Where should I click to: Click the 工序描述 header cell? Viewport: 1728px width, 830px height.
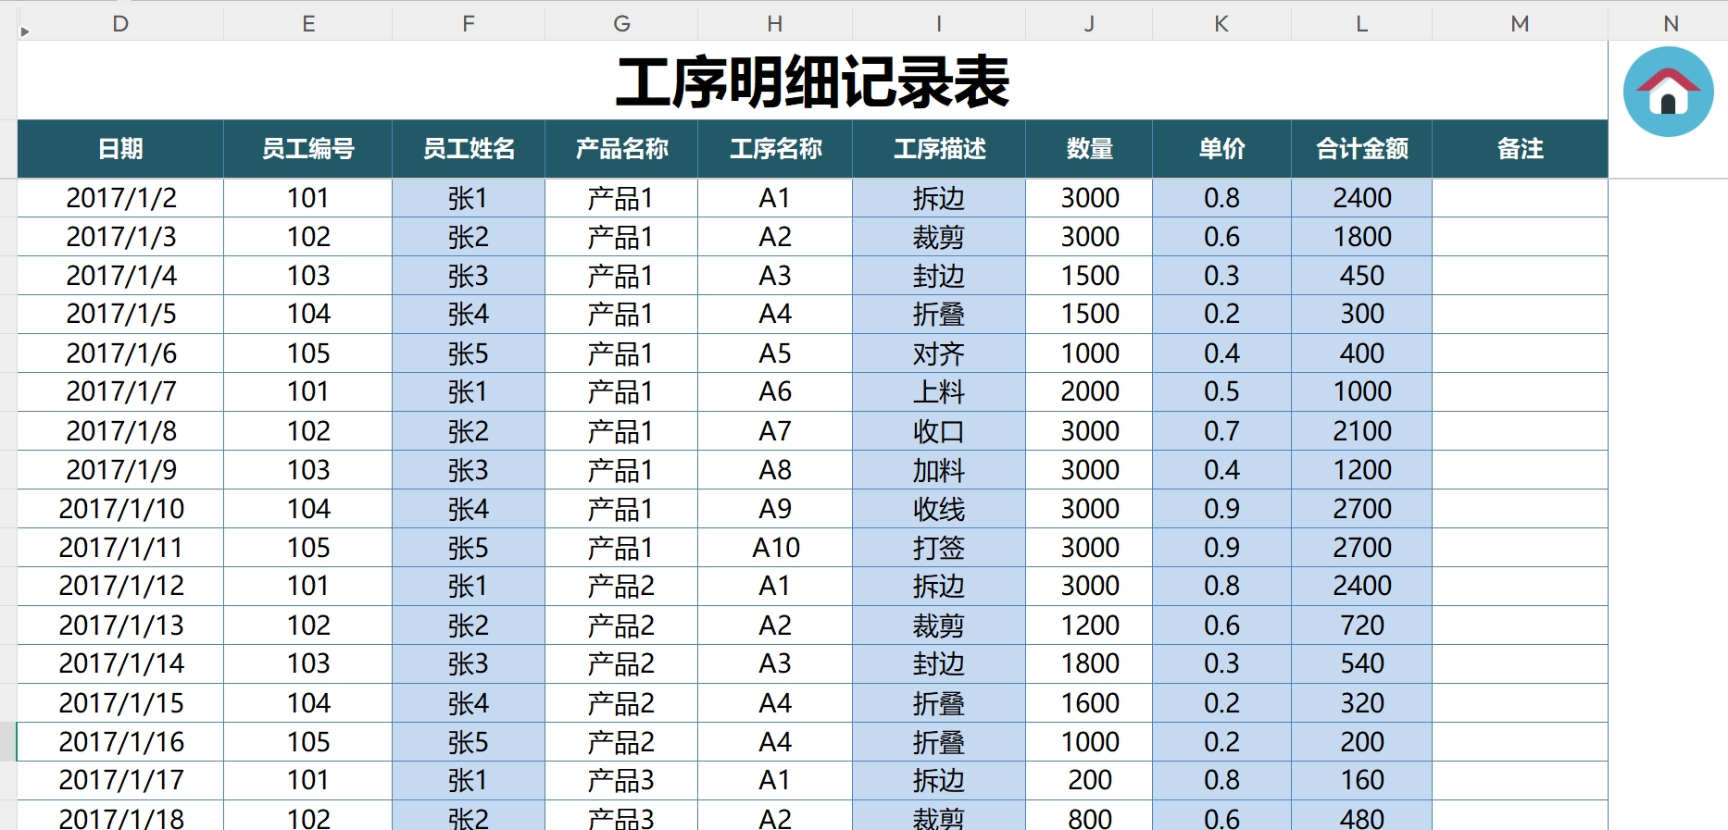click(x=939, y=149)
